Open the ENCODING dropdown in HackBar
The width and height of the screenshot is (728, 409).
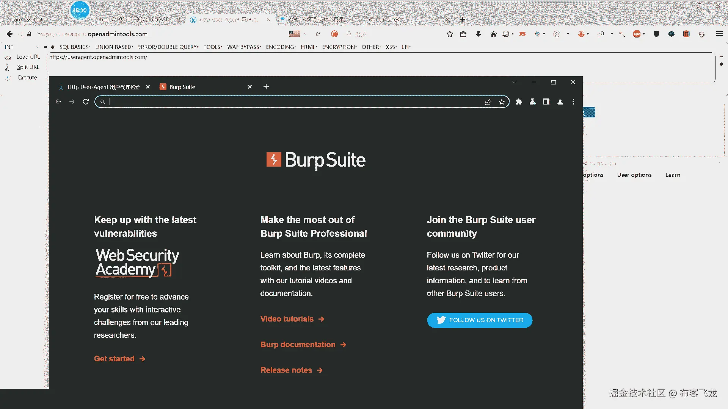(x=281, y=47)
